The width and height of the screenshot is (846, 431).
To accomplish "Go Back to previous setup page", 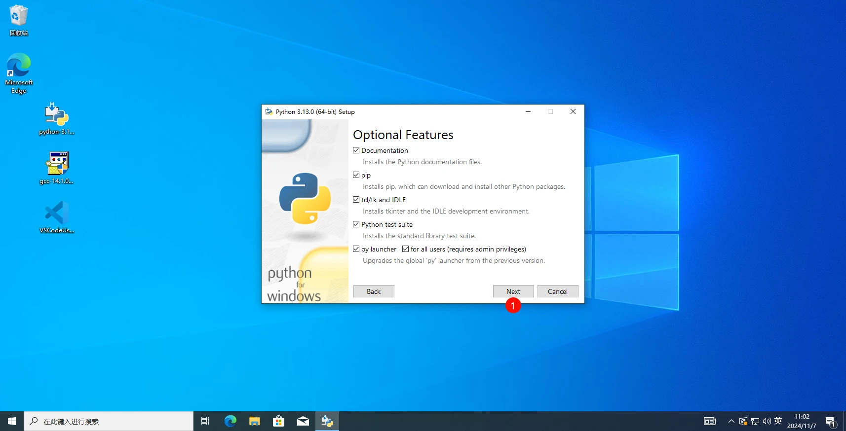I will tap(374, 291).
